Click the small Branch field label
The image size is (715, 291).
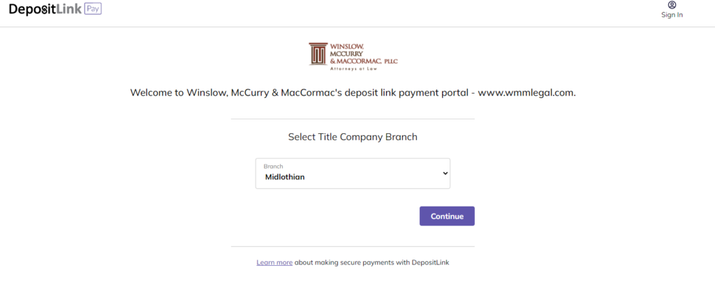point(273,166)
